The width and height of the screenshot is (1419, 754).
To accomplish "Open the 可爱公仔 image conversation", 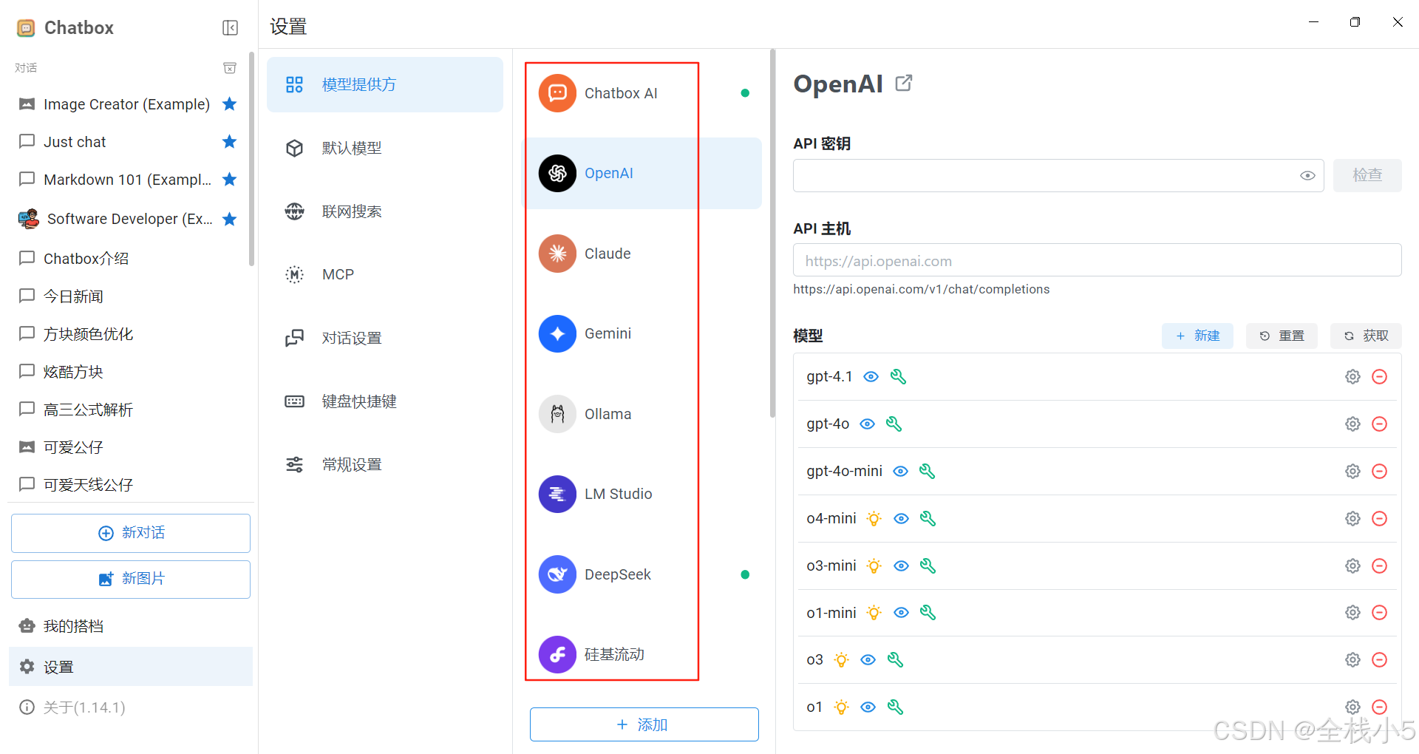I will [x=130, y=446].
